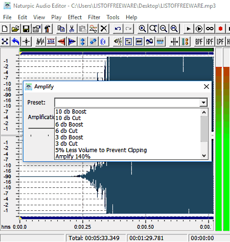Image resolution: width=230 pixels, height=242 pixels.
Task: Click the hand over waveform icon
Action: pos(149,41)
